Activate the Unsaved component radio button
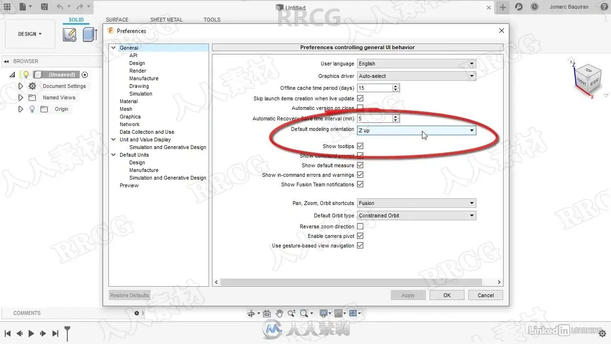This screenshot has width=611, height=344. click(85, 75)
